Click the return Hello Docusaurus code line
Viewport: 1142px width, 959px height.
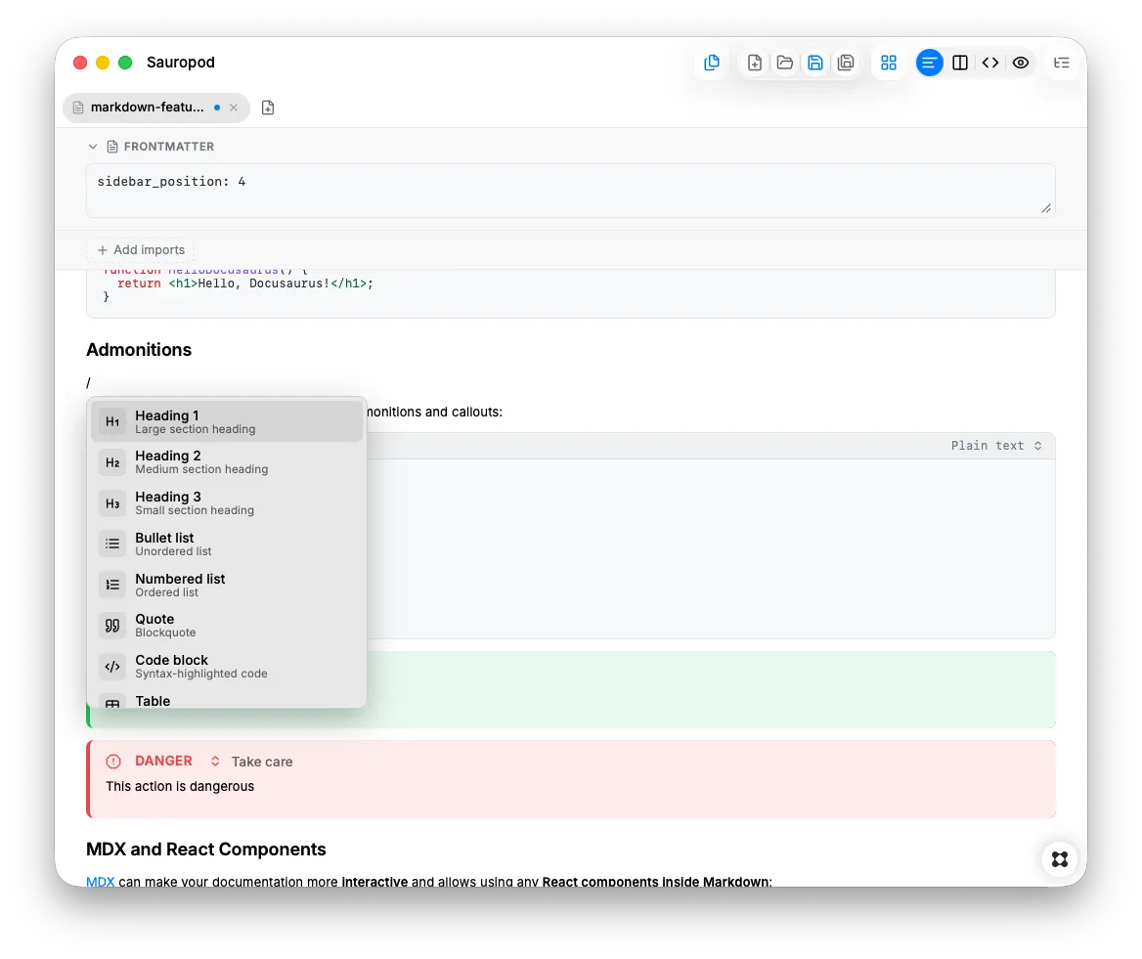(245, 283)
